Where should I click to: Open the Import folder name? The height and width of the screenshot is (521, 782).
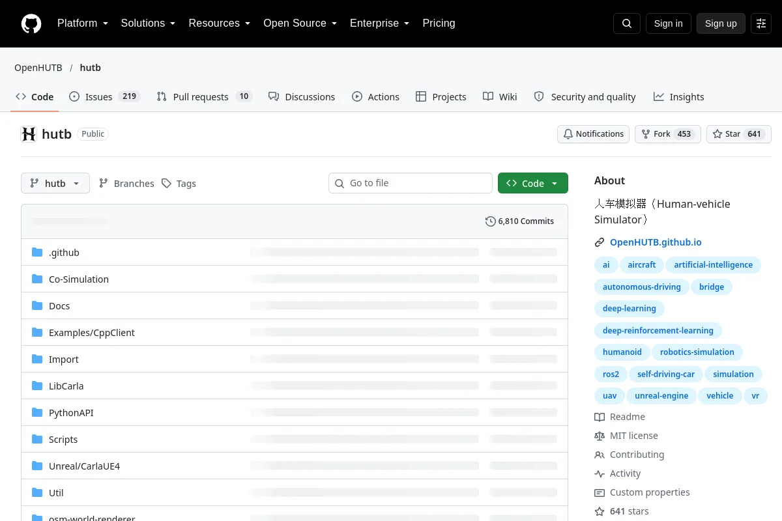(64, 359)
